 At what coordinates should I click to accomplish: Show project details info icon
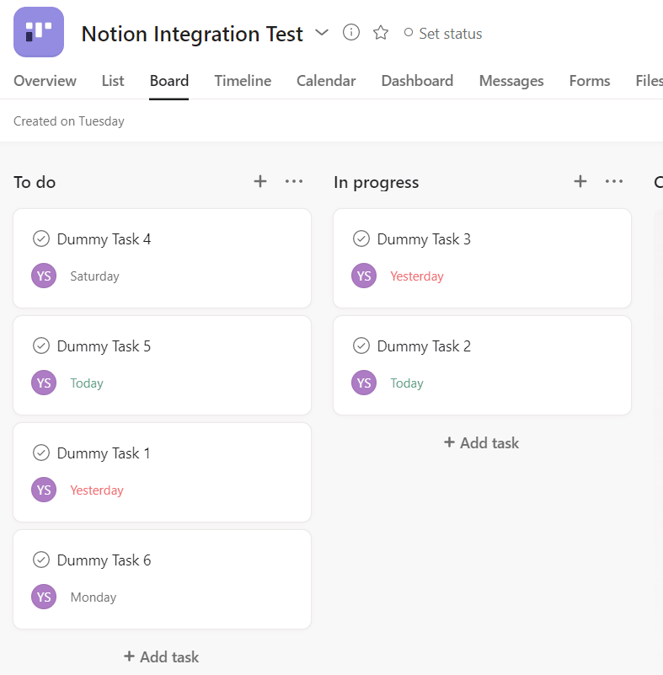(x=351, y=33)
